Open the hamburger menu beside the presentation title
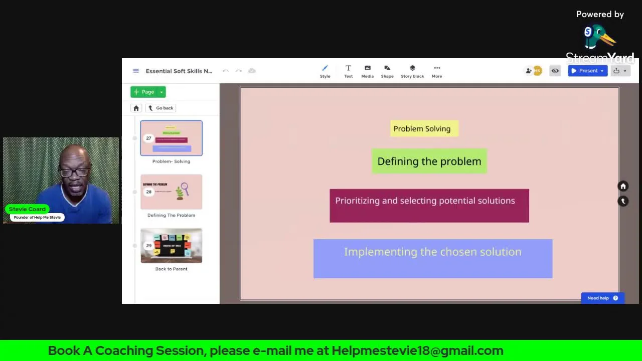 (x=135, y=71)
